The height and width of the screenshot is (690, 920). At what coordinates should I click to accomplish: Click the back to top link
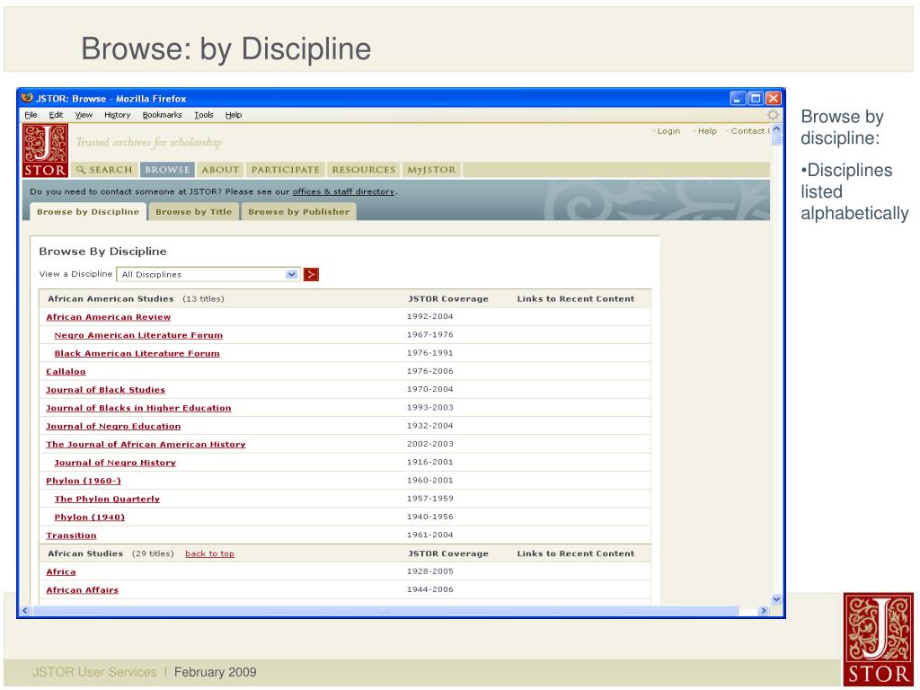pyautogui.click(x=209, y=553)
